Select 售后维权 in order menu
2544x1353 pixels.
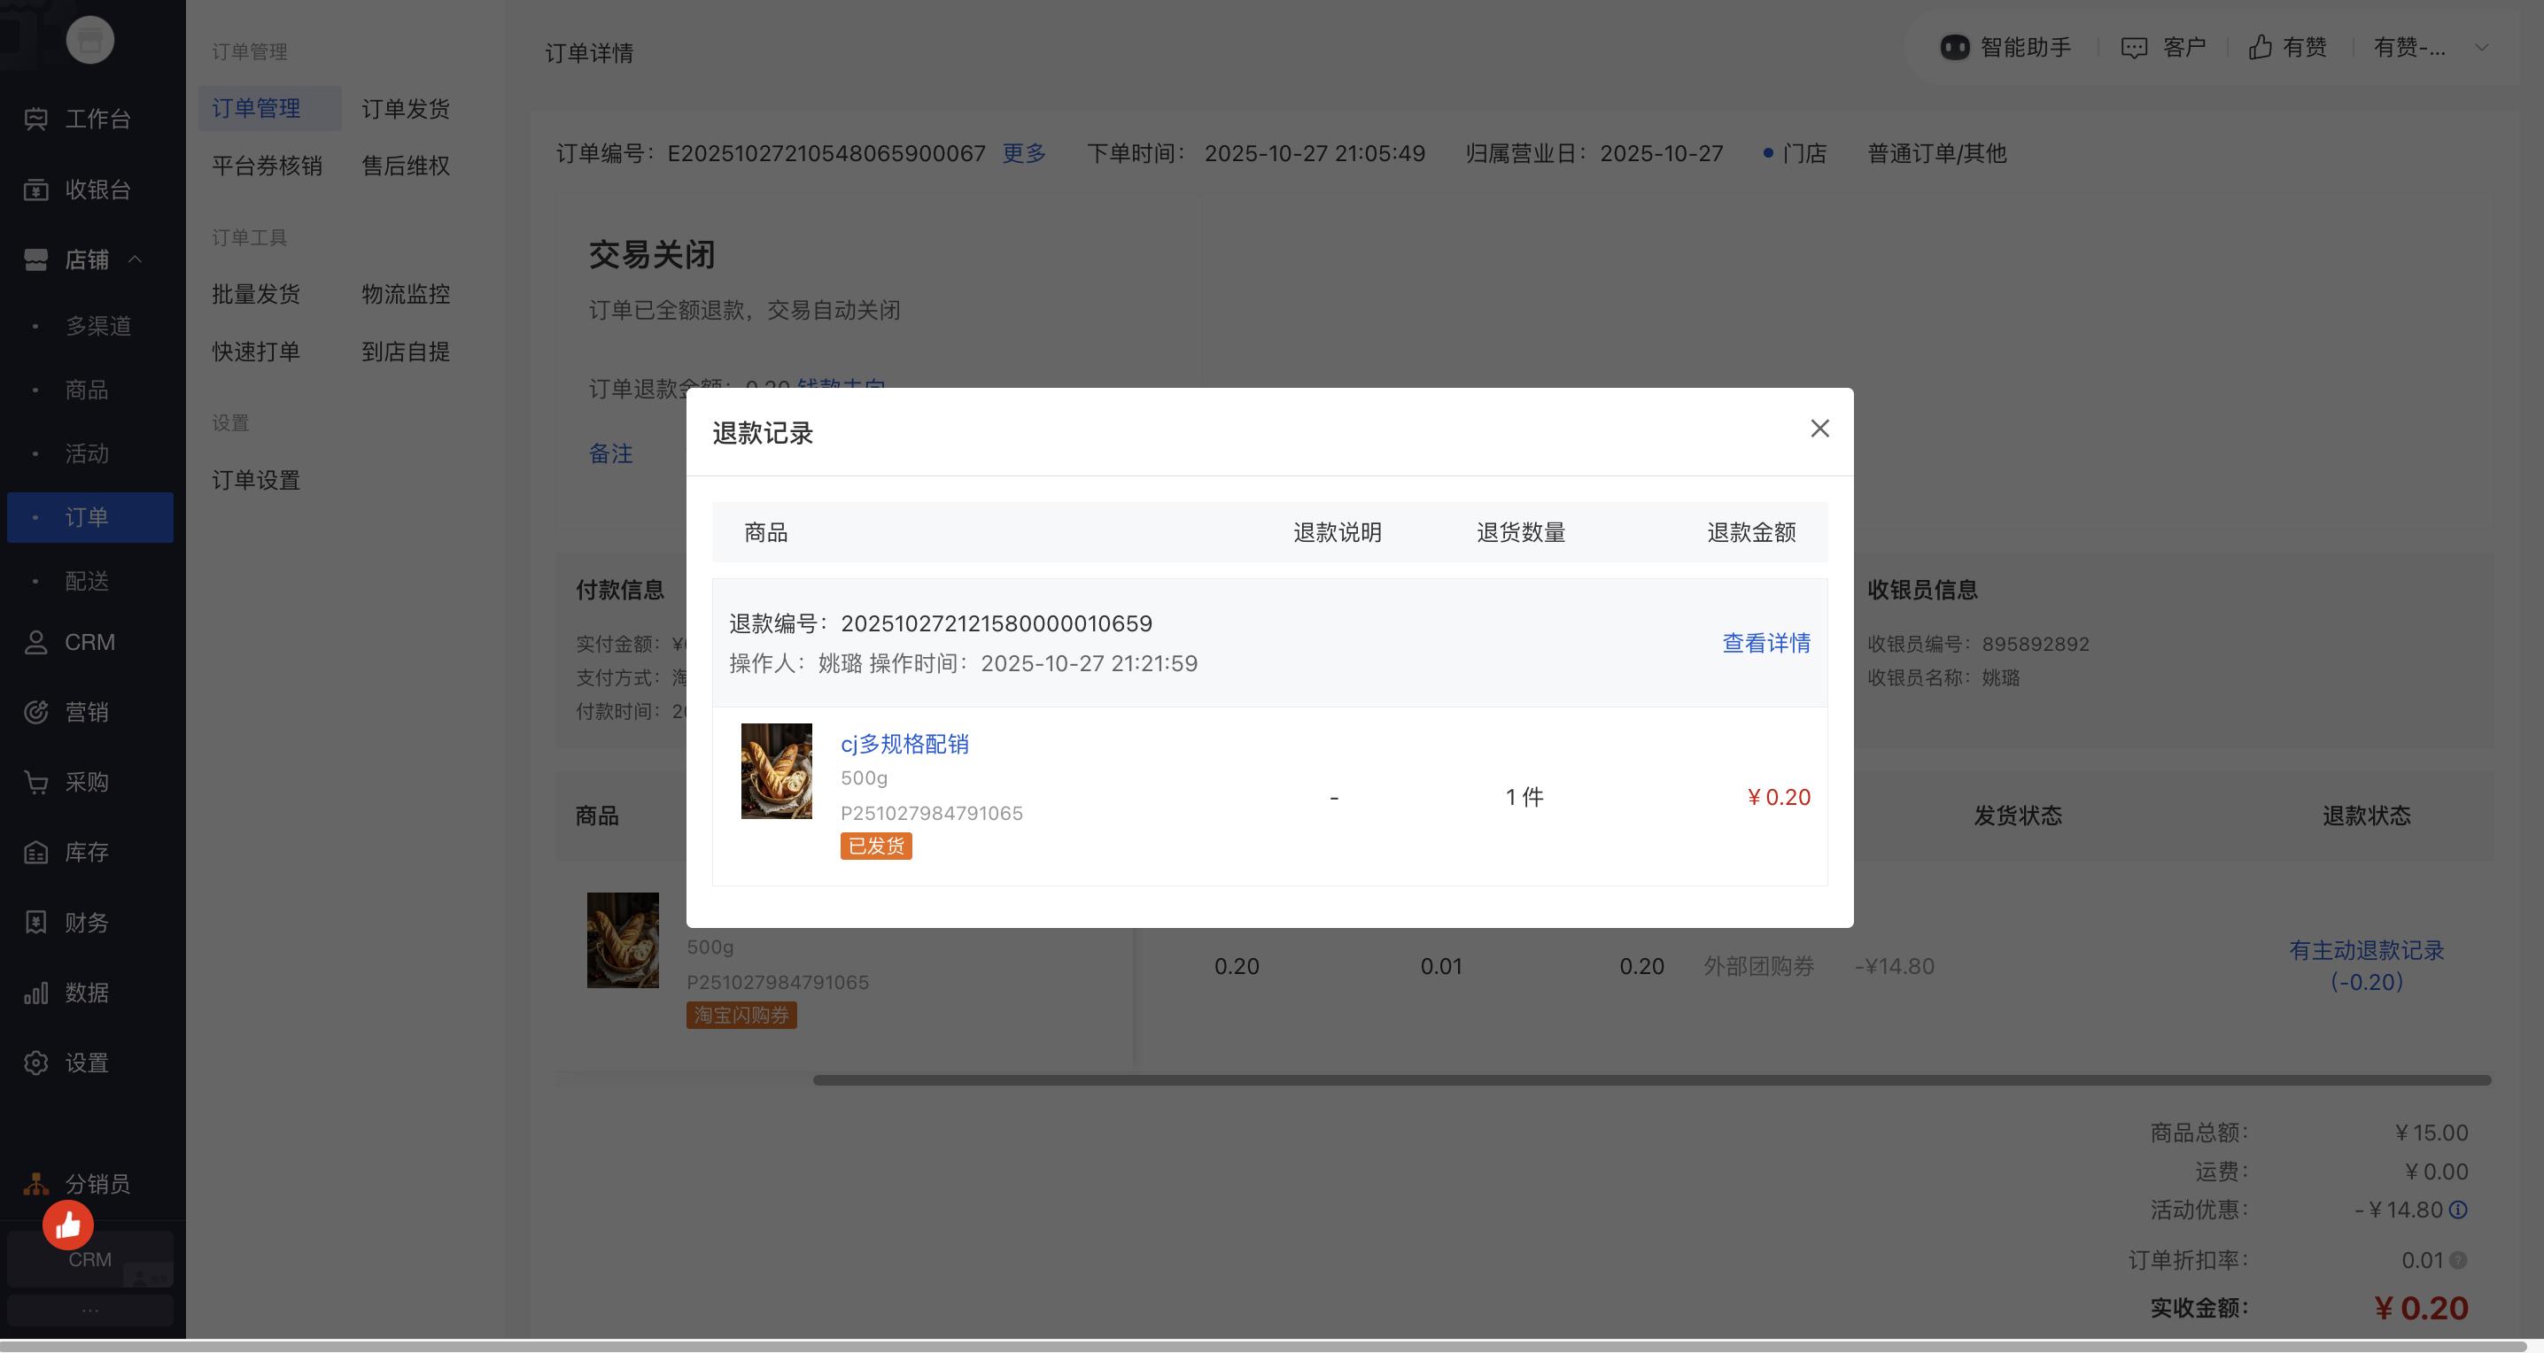405,166
